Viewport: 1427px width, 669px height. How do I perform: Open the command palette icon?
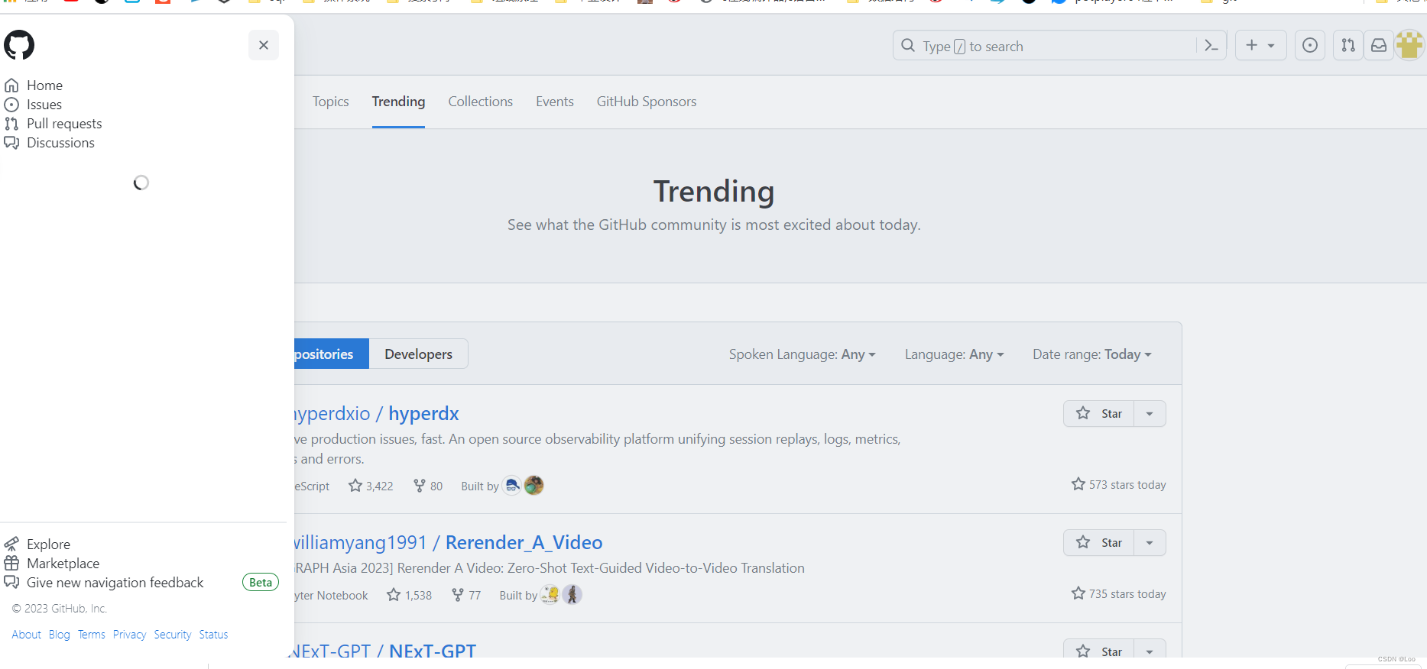1211,46
